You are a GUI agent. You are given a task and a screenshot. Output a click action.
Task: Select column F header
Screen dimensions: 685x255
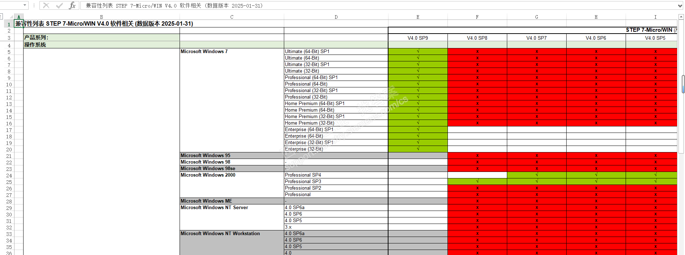(x=477, y=17)
